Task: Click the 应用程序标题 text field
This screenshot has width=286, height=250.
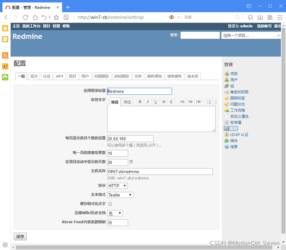Action: tap(139, 91)
